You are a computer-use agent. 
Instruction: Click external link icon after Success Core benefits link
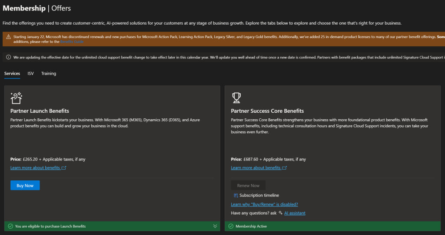[284, 168]
